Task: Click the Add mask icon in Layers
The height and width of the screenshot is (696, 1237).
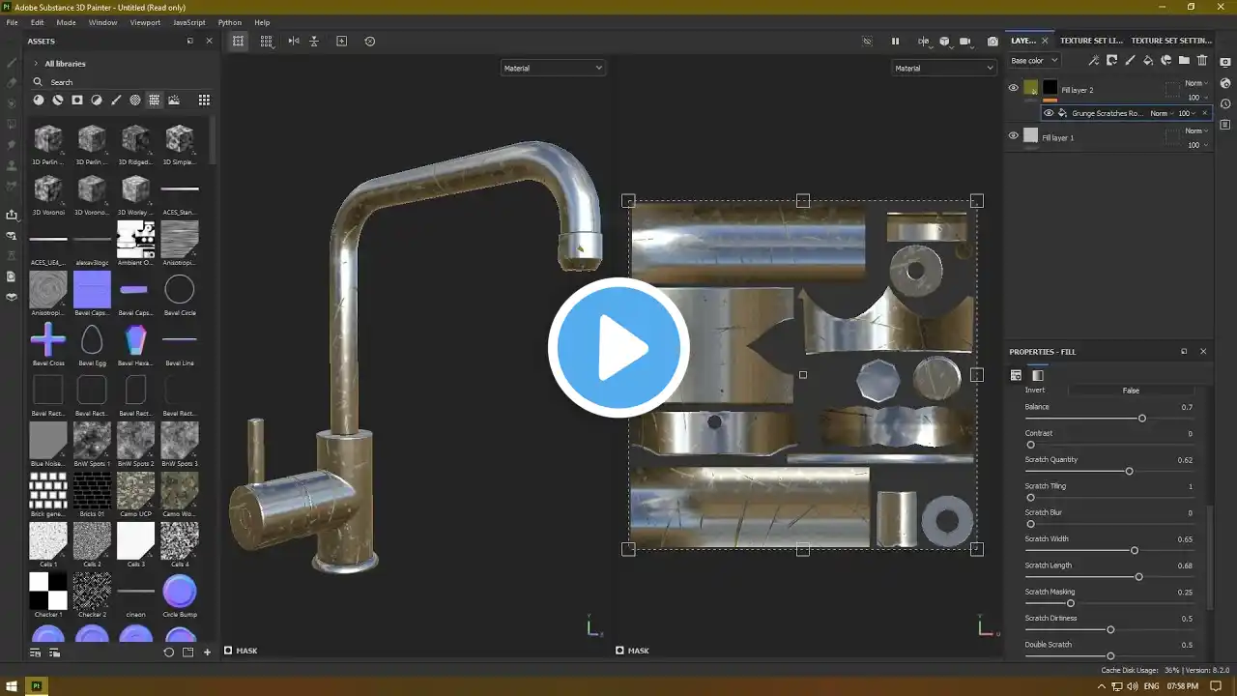Action: tap(1112, 60)
